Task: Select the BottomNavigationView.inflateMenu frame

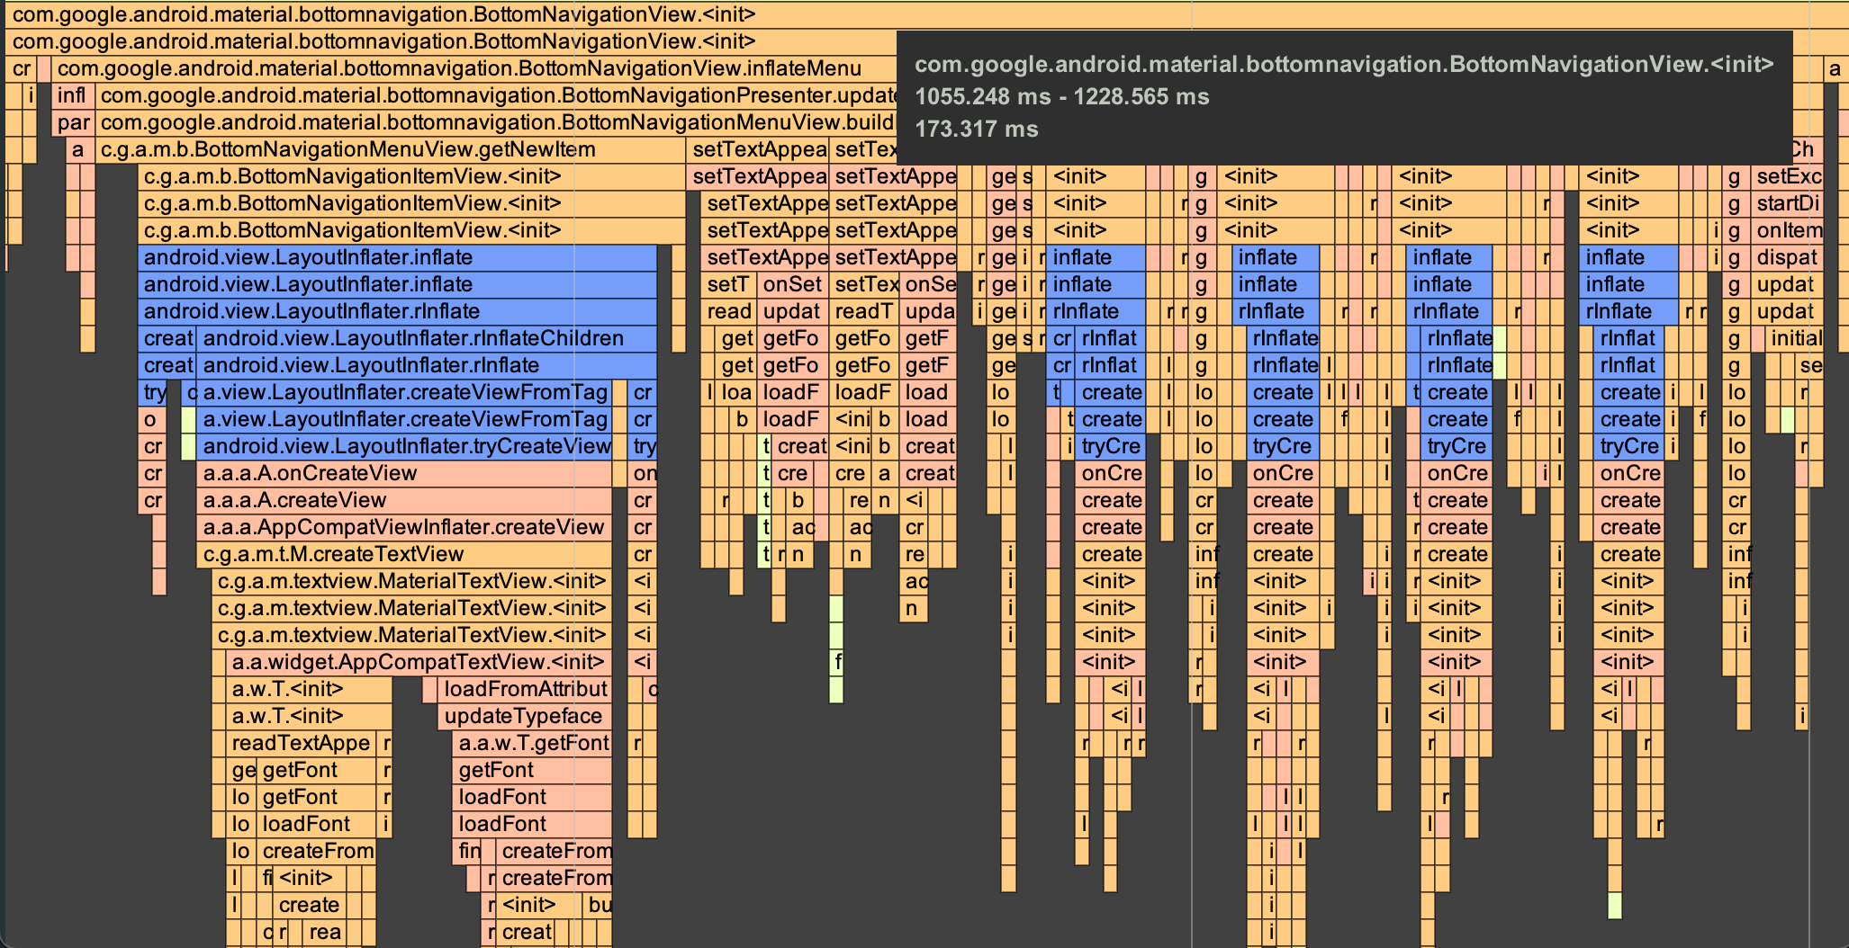Action: tap(450, 68)
